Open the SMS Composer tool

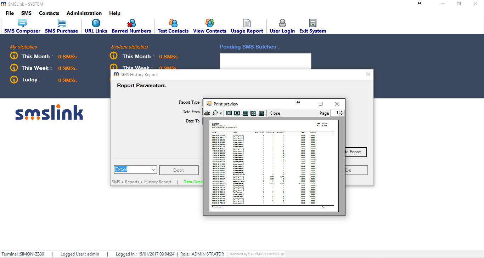(x=22, y=27)
